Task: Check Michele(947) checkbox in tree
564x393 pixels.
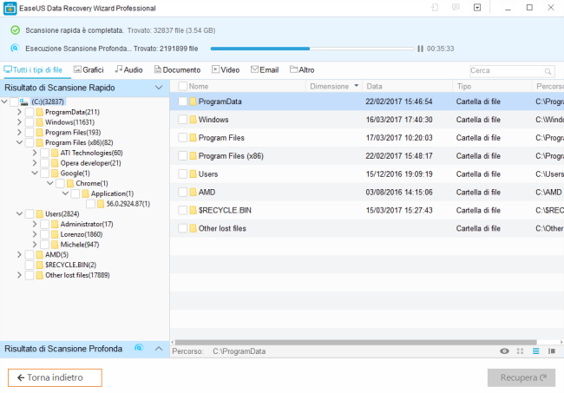Action: pyautogui.click(x=44, y=245)
